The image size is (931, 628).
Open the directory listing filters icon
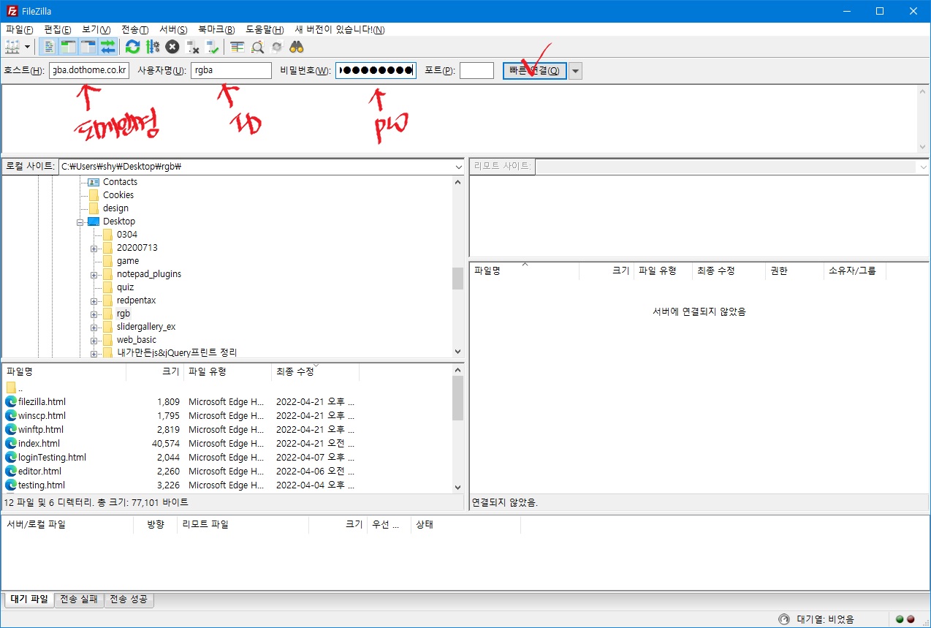tap(237, 47)
